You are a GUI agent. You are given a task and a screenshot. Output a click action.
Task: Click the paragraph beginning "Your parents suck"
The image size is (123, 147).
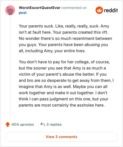click(65, 38)
